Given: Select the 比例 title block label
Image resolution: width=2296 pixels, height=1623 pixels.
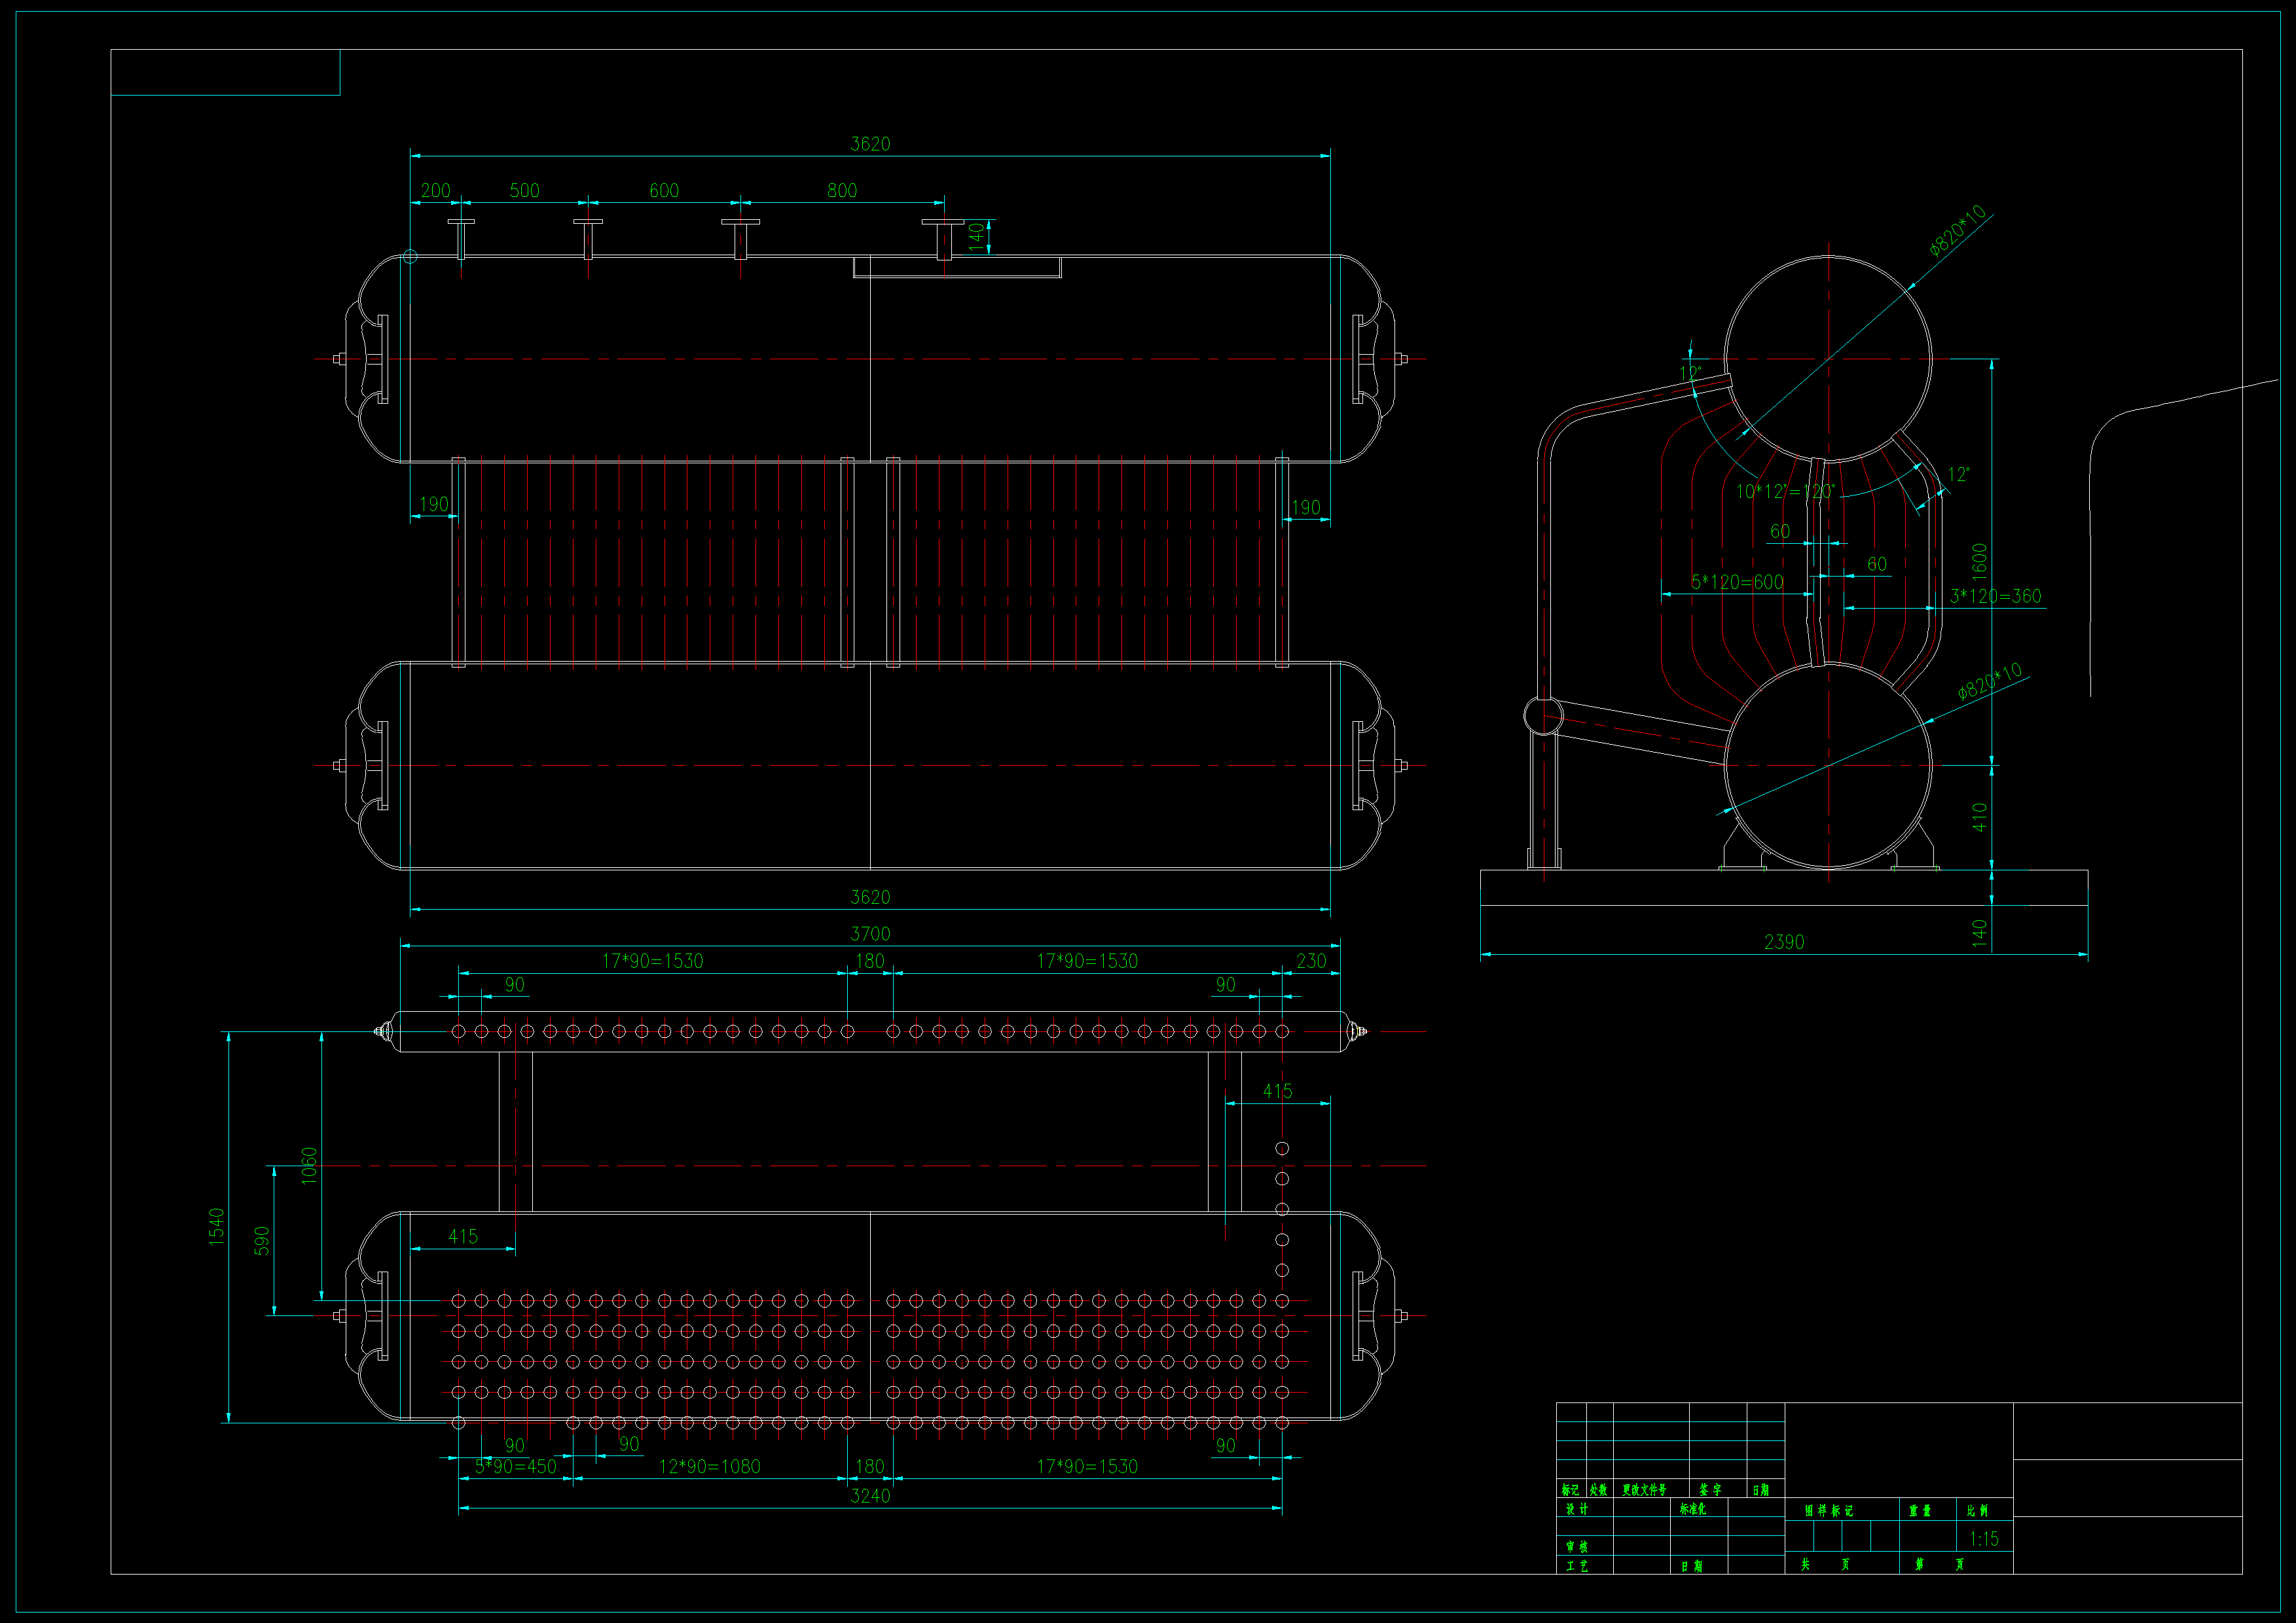Looking at the screenshot, I should click(1977, 1510).
